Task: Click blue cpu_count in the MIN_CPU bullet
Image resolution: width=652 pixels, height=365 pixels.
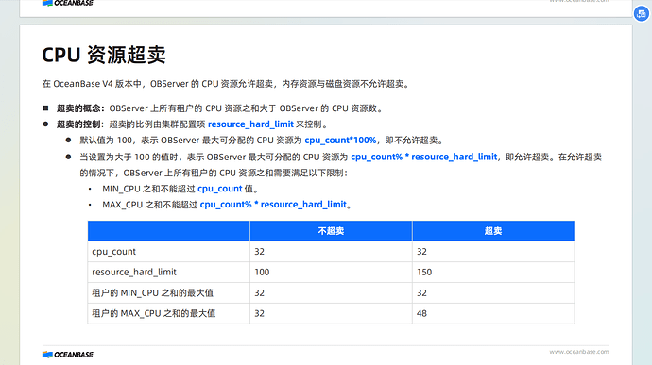Action: click(x=219, y=189)
